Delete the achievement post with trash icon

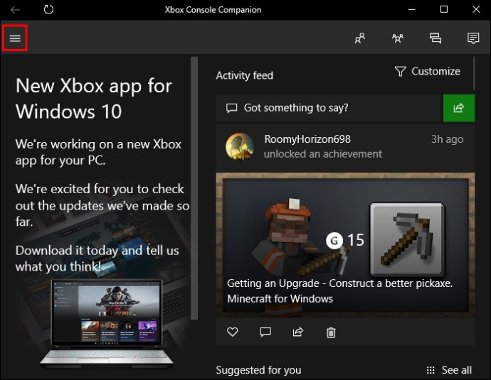(x=331, y=332)
